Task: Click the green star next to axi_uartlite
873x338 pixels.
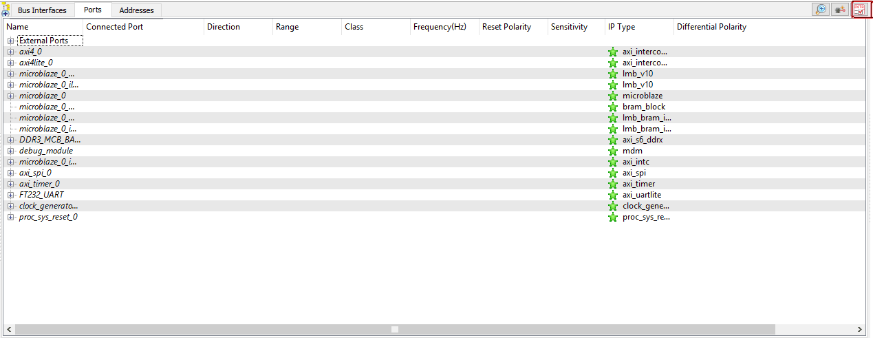Action: point(613,195)
